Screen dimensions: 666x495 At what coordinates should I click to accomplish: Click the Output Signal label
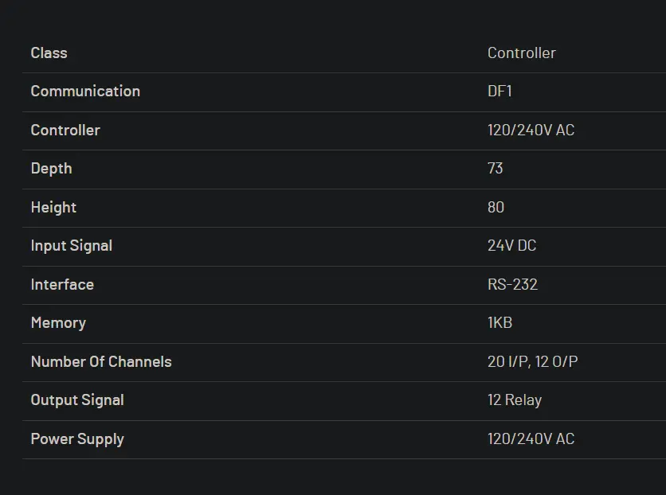click(x=77, y=400)
